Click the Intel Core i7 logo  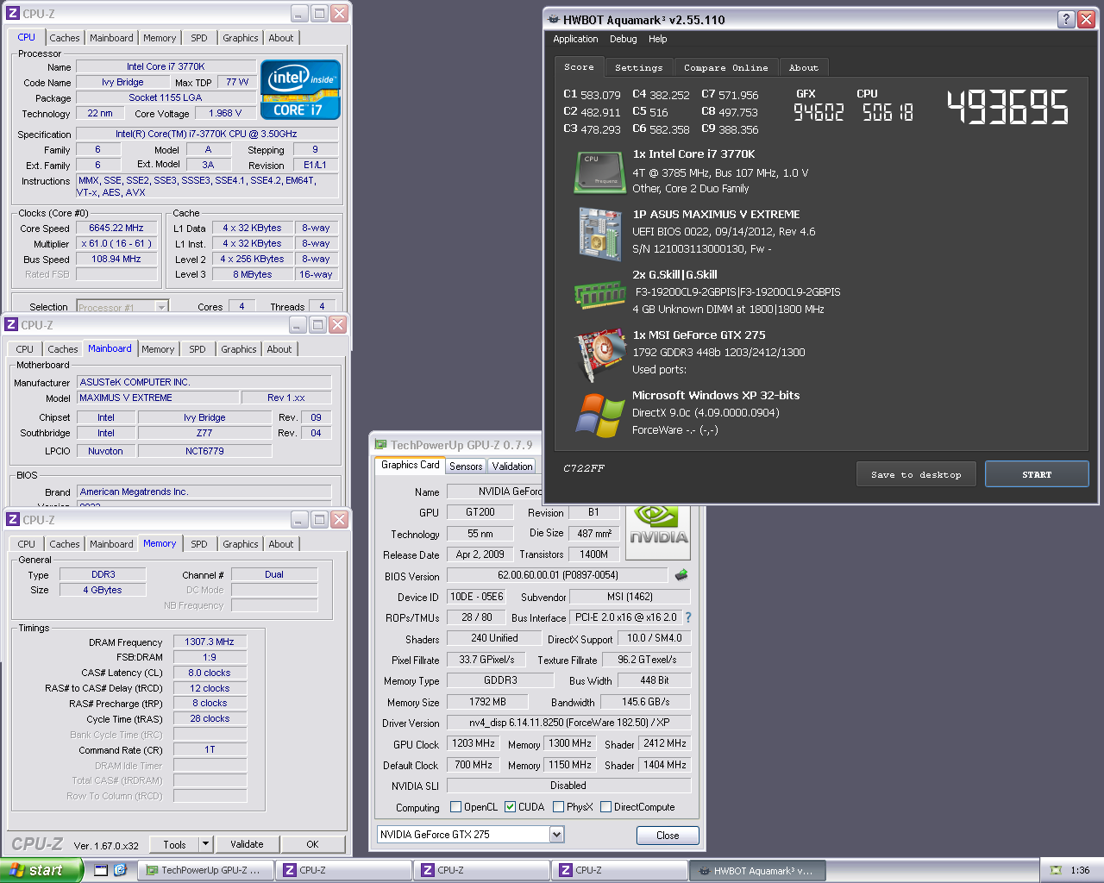click(x=300, y=90)
